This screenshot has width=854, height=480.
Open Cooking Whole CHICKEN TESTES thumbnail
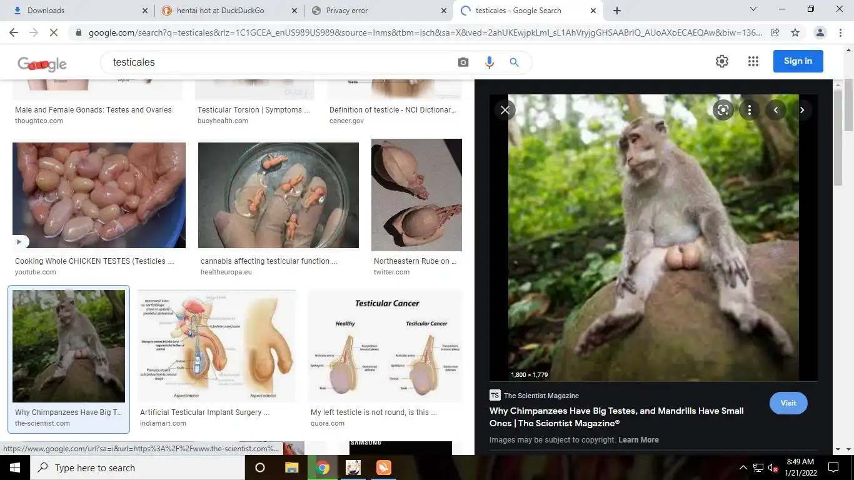click(99, 195)
